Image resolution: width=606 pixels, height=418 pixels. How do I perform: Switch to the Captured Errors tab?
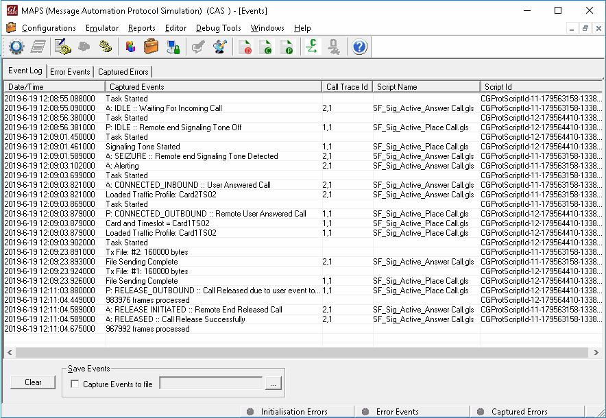click(123, 71)
